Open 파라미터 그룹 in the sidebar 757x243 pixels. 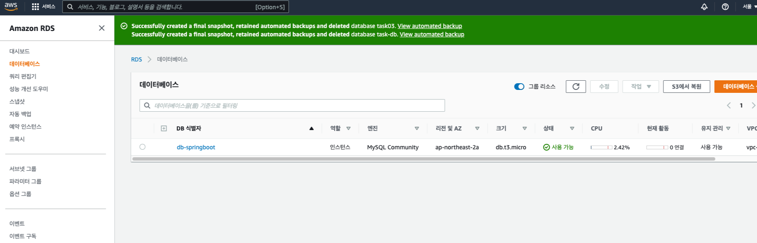pyautogui.click(x=25, y=181)
